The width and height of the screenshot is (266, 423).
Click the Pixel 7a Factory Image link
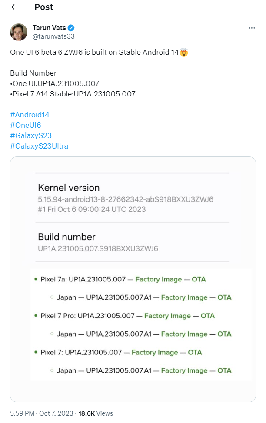[x=159, y=279]
